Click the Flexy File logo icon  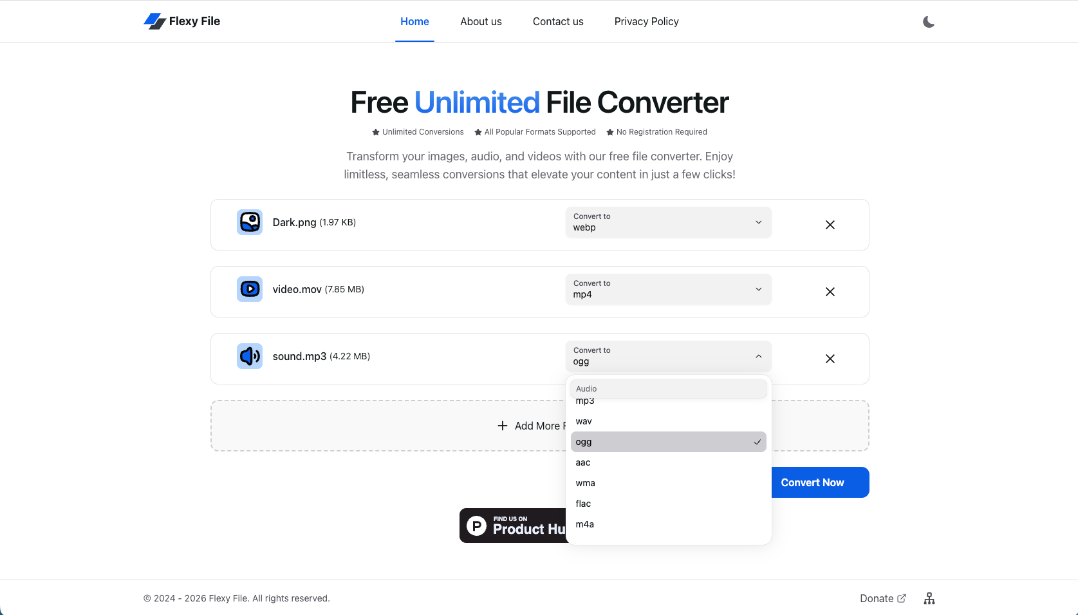click(154, 21)
